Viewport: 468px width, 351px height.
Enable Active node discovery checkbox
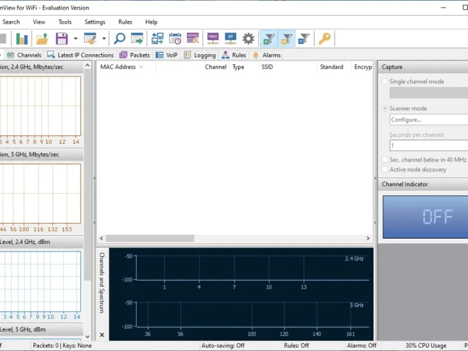click(x=385, y=170)
